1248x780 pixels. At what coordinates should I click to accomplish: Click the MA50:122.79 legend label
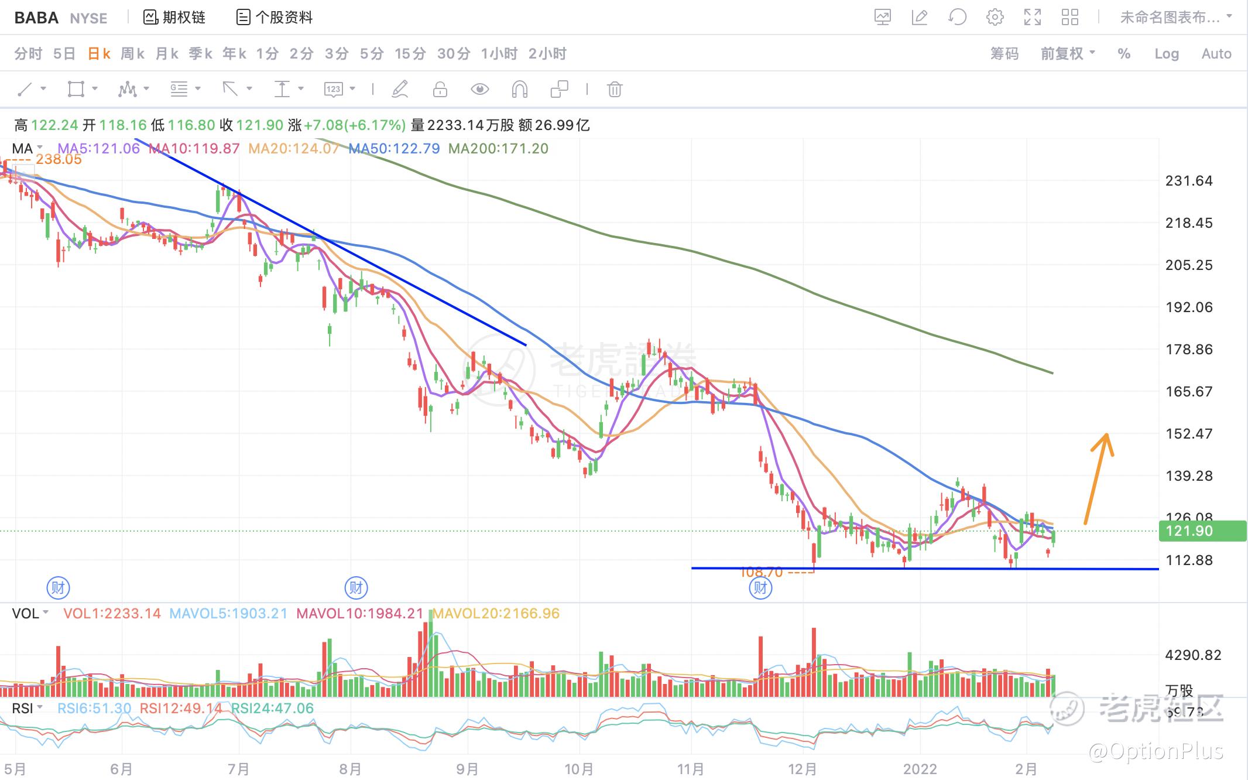coord(395,148)
